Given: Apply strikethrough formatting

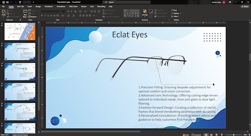Looking at the screenshot, I should (x=54, y=16).
